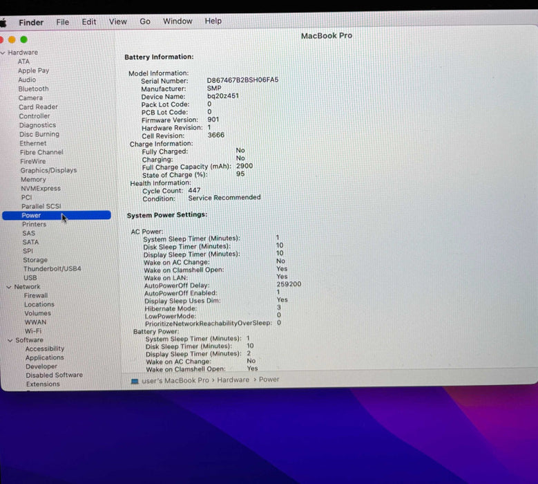This screenshot has height=484, width=538.
Task: Select ATA in the sidebar
Action: tap(23, 62)
